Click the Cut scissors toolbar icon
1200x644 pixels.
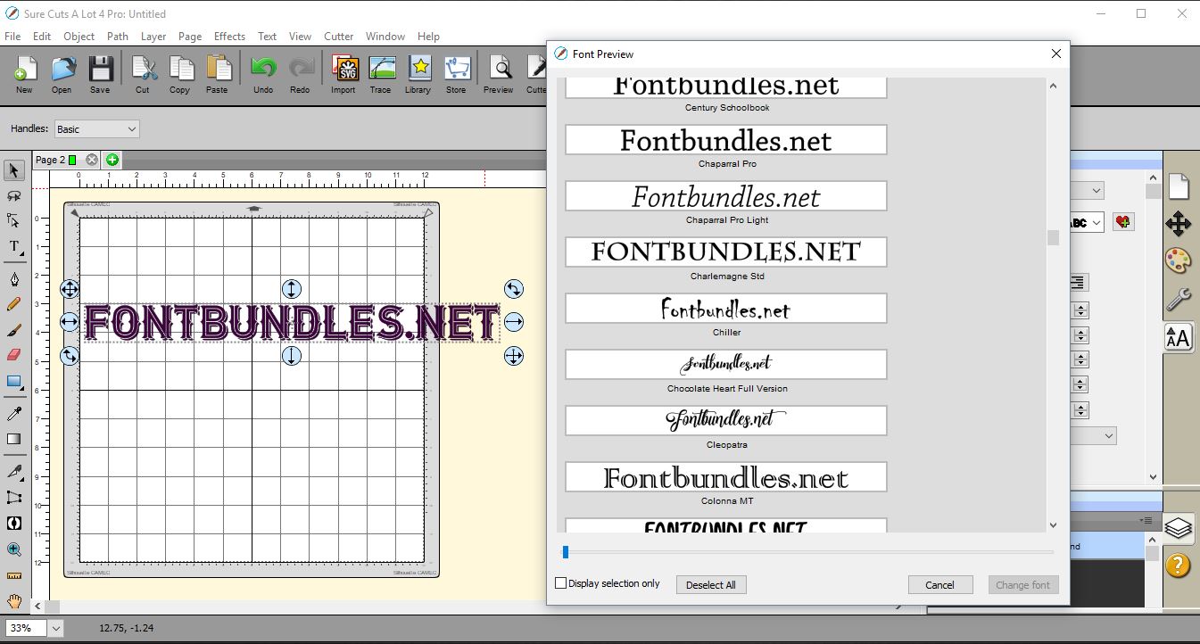tap(143, 74)
